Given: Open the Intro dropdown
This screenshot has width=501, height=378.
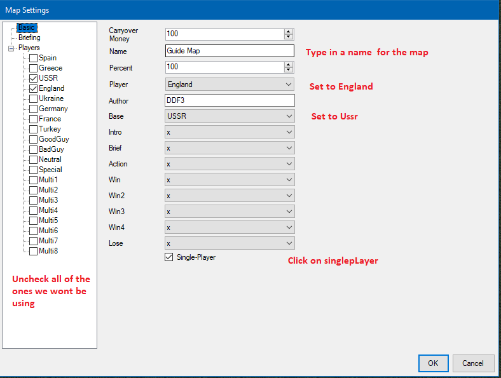Looking at the screenshot, I should pos(229,132).
